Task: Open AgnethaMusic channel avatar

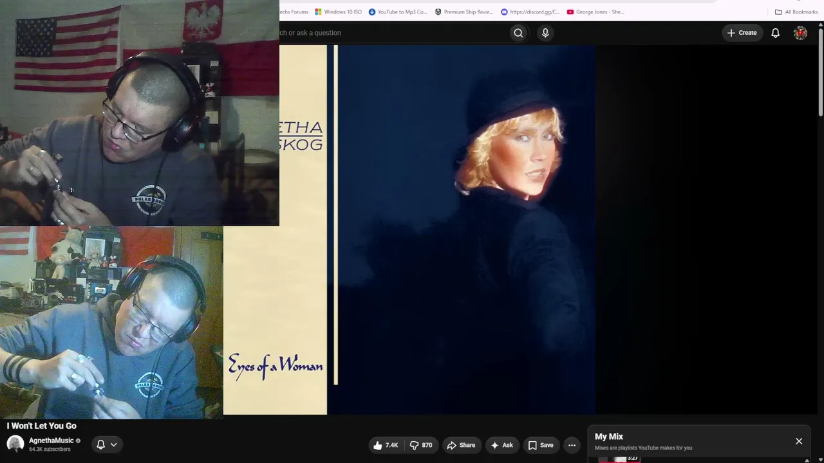Action: 15,444
